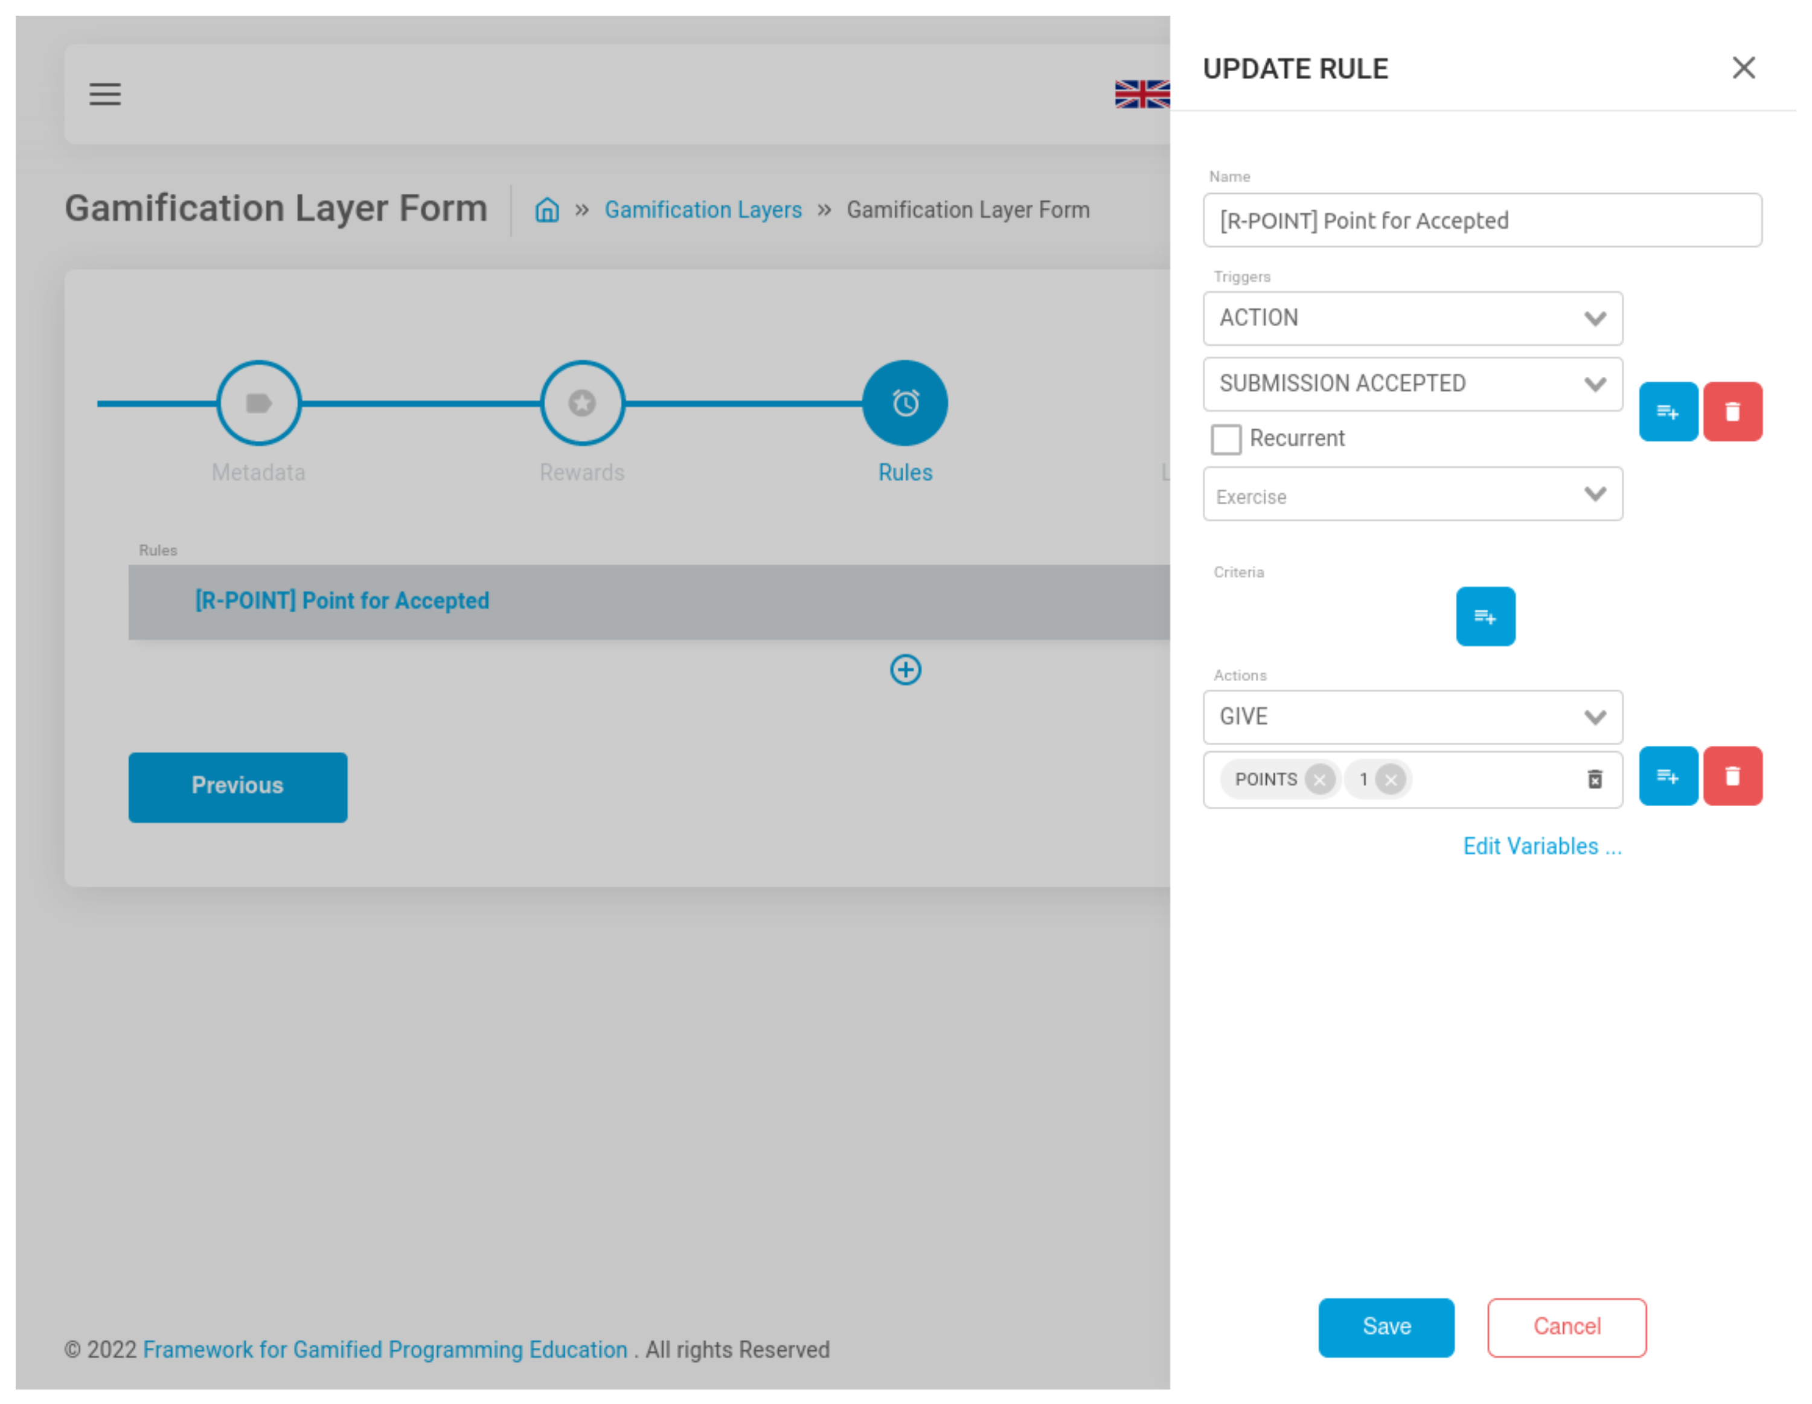
Task: Go to the Metadata step
Action: point(258,403)
